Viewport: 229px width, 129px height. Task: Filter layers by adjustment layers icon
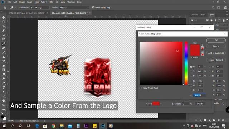click(211, 20)
